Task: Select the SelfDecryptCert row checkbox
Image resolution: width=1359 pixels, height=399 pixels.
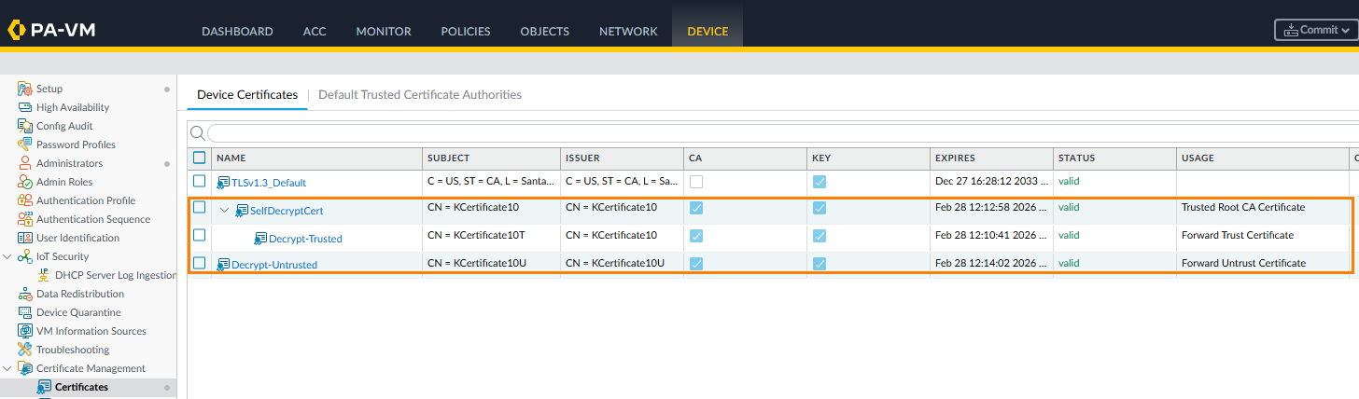Action: coord(199,208)
